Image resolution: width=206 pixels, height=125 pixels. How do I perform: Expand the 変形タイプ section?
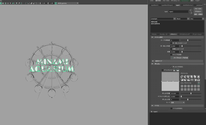pos(153,61)
